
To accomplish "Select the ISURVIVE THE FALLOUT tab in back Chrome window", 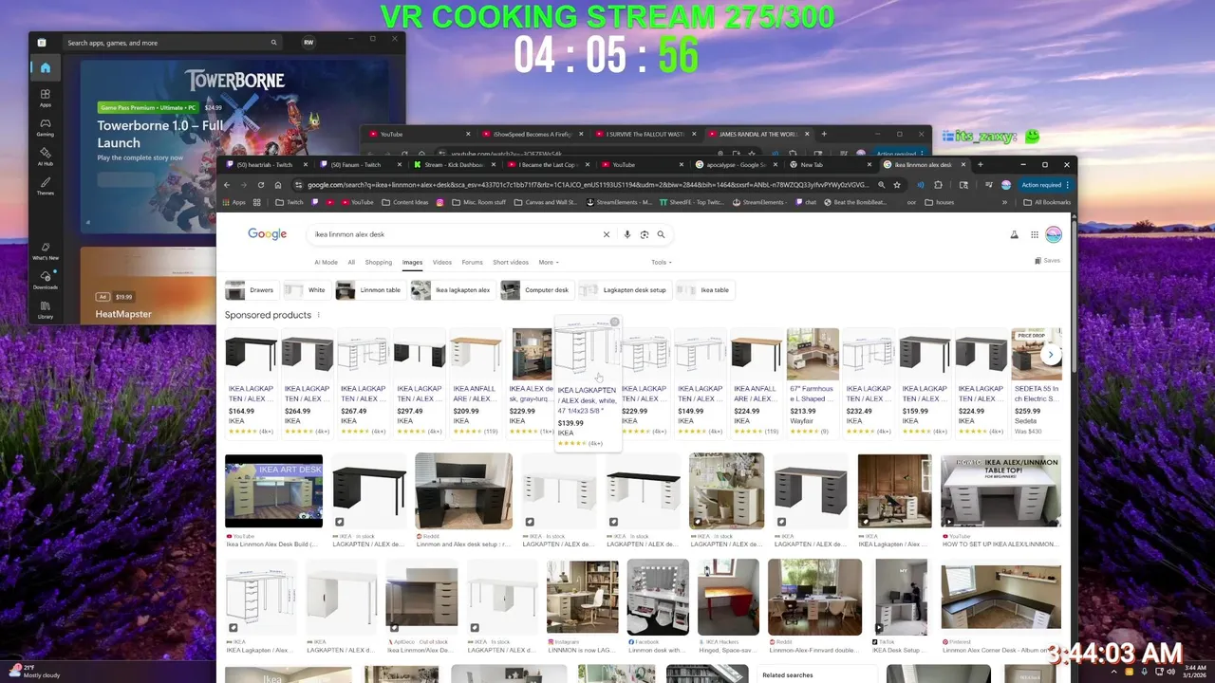I will pyautogui.click(x=645, y=134).
